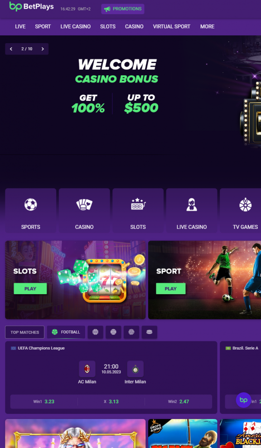The image size is (261, 448).
Task: Open the Sports category tile
Action: (30, 211)
